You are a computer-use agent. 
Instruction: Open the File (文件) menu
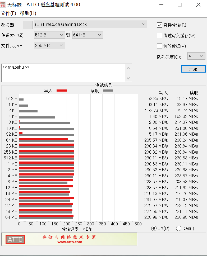(x=8, y=13)
